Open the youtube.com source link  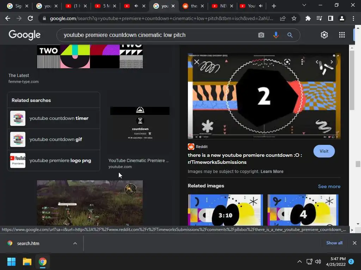coord(120,167)
